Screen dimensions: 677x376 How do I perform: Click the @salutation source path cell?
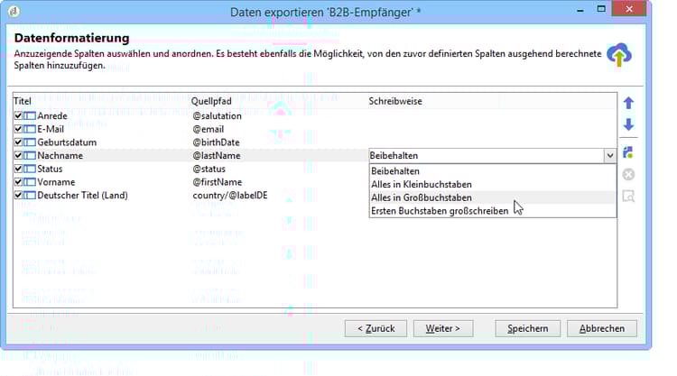(x=217, y=116)
